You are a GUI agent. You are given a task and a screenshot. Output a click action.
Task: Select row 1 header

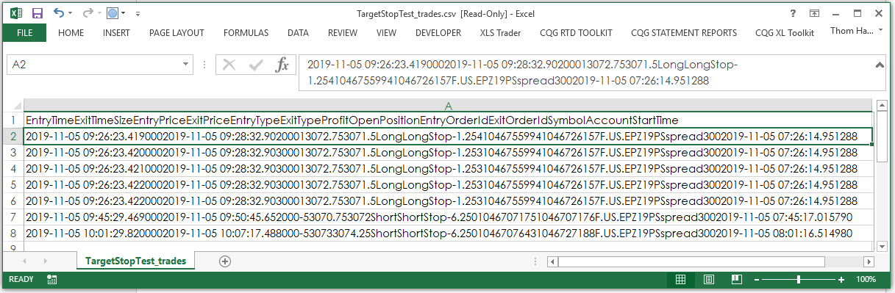(x=13, y=120)
